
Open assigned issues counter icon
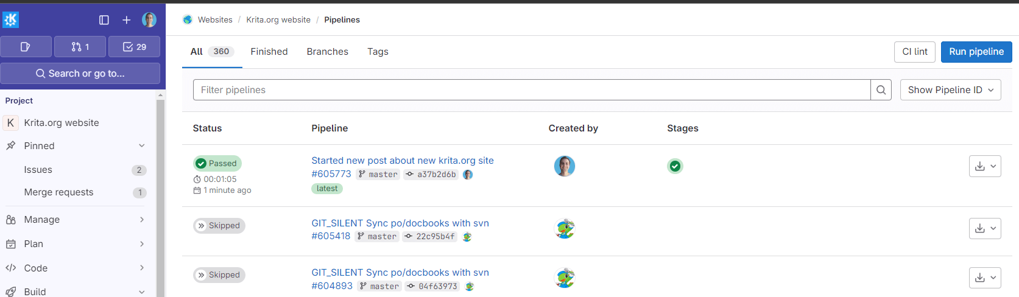[26, 47]
